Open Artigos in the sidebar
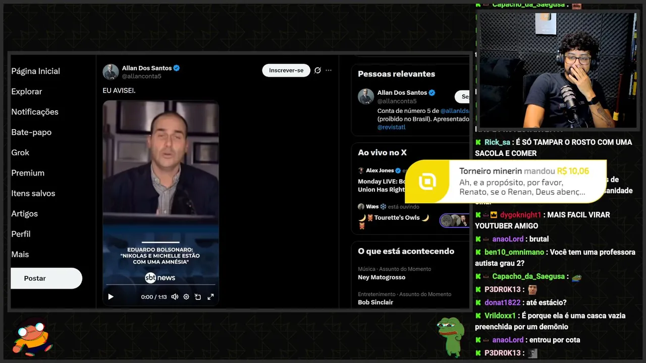The height and width of the screenshot is (363, 646). tap(24, 214)
